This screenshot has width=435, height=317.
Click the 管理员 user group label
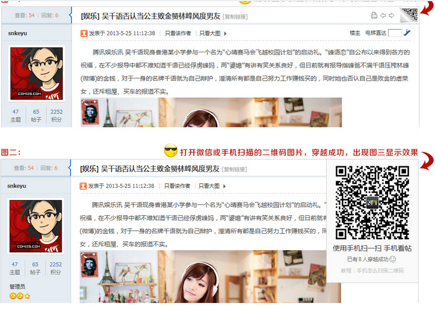tap(17, 286)
